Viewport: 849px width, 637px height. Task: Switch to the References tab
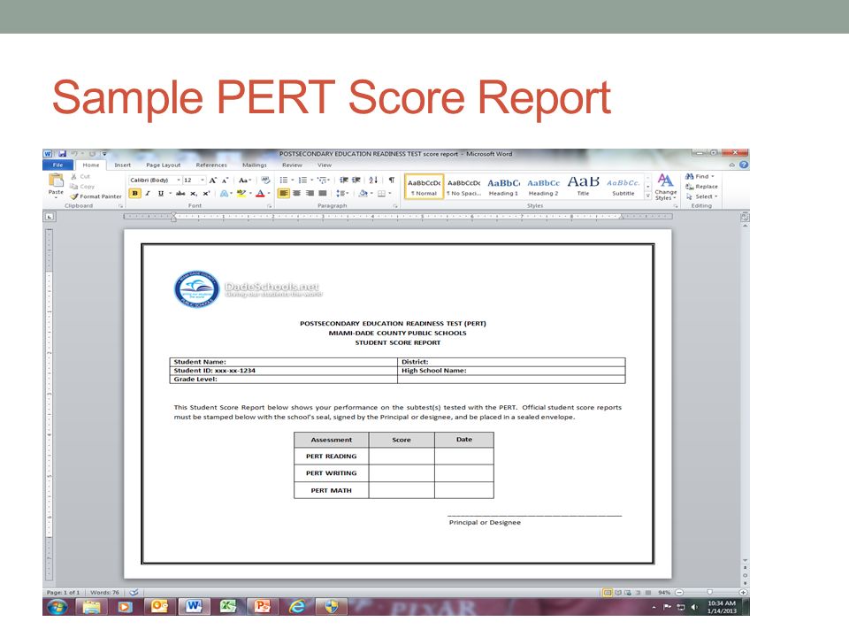211,165
